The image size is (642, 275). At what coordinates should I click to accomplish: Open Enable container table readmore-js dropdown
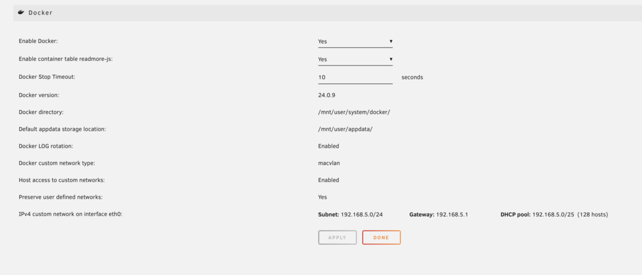coord(355,59)
